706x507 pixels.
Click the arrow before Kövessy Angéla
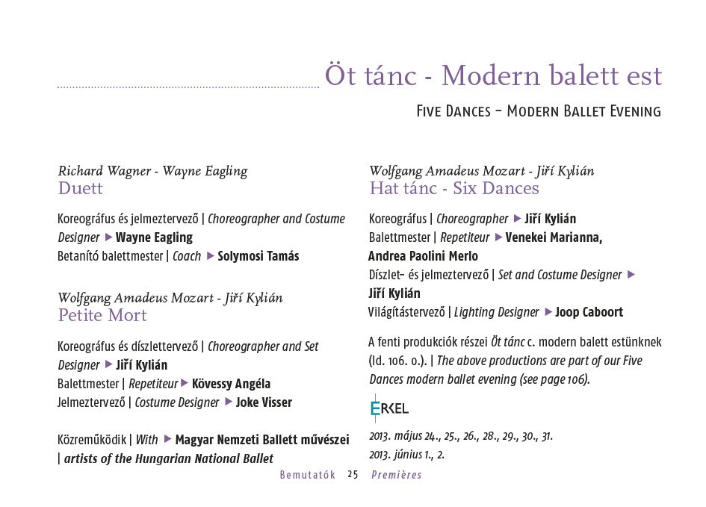[185, 383]
